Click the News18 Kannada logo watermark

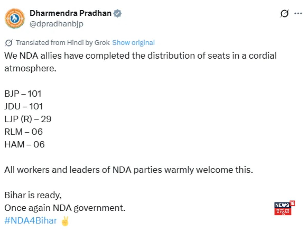tap(284, 208)
